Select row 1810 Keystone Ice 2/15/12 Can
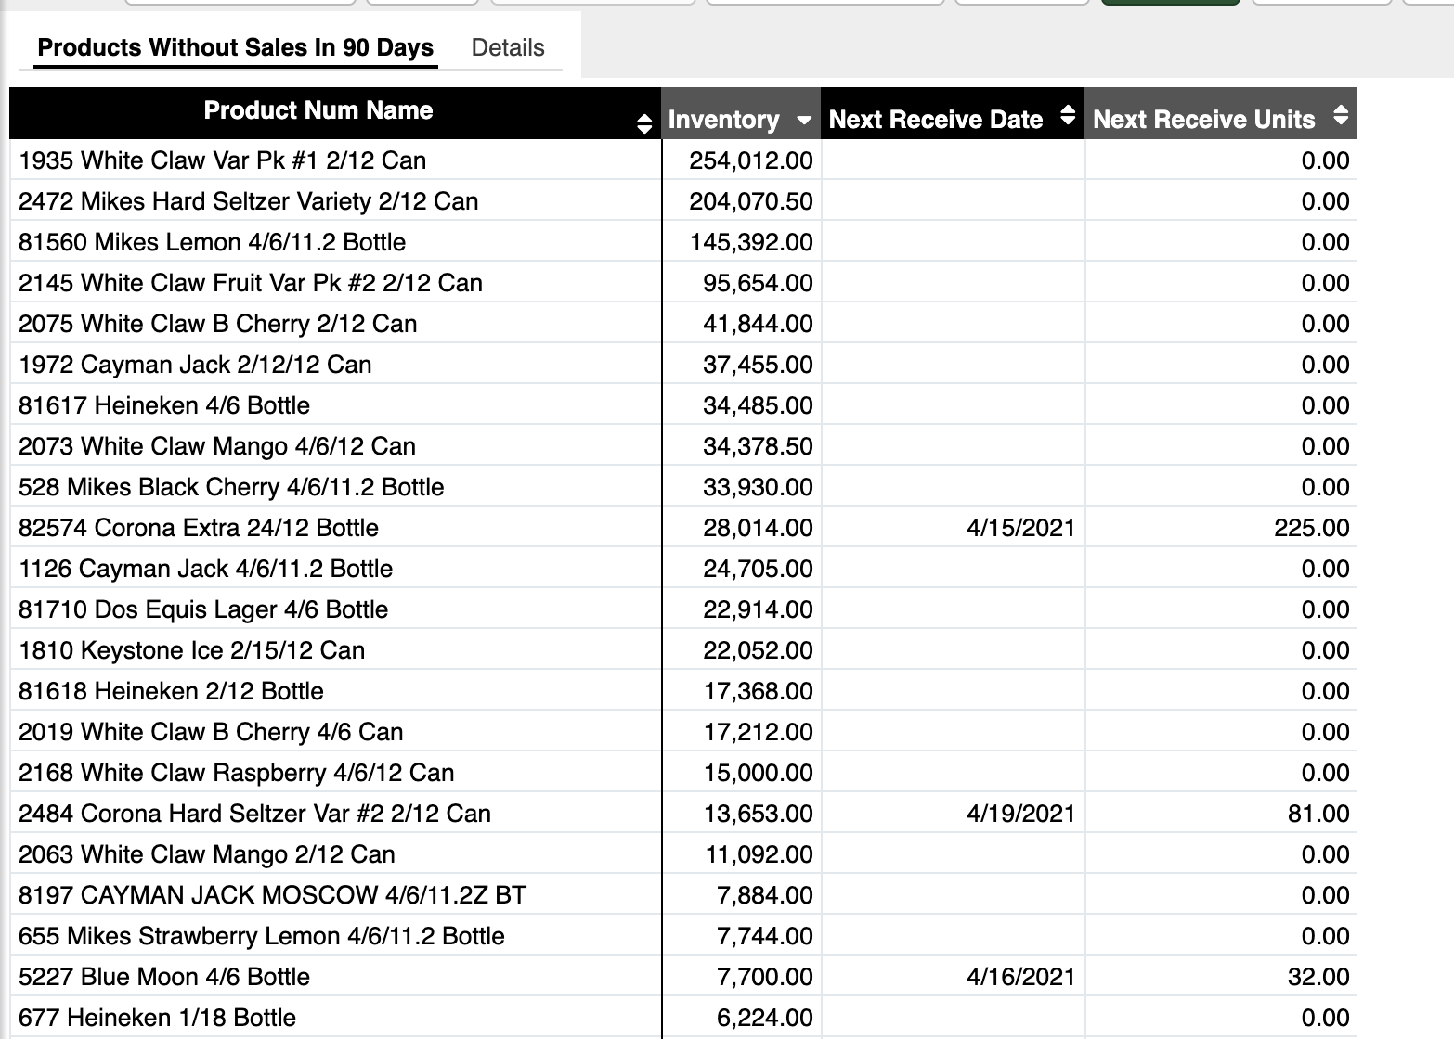Screen dimensions: 1454x1039 pyautogui.click(x=683, y=650)
